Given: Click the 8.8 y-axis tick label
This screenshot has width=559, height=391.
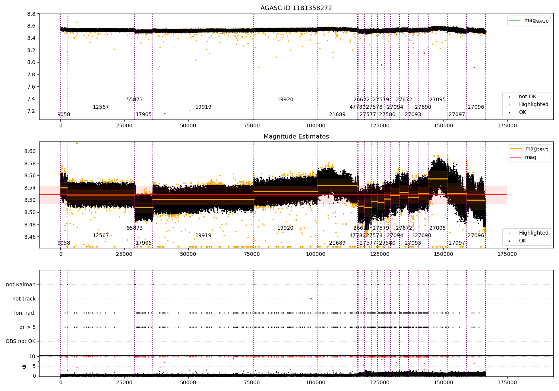Looking at the screenshot, I should [32, 14].
